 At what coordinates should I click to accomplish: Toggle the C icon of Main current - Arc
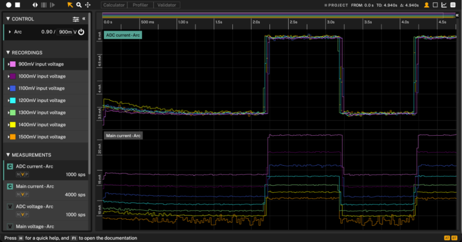pyautogui.click(x=10, y=186)
